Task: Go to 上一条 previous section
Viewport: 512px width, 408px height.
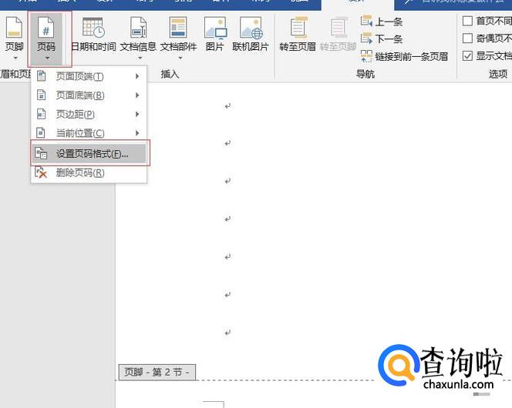Action: pyautogui.click(x=382, y=22)
